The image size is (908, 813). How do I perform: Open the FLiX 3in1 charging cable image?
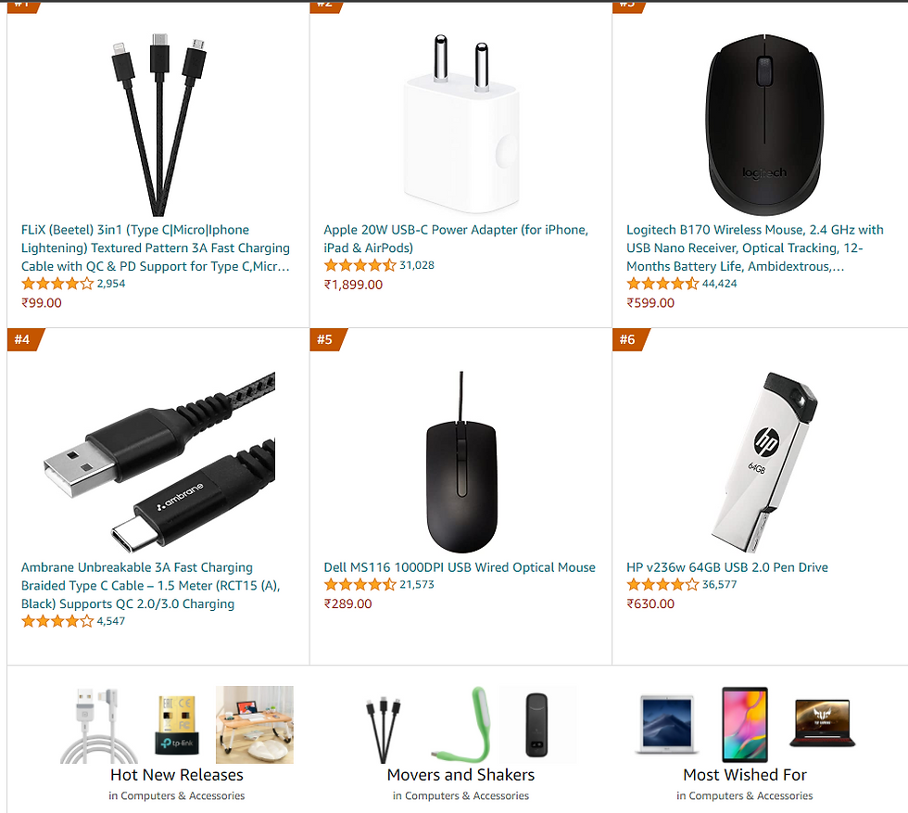pos(158,124)
